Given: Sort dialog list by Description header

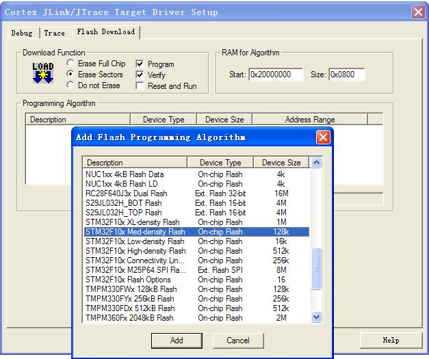Looking at the screenshot, I should (x=135, y=163).
